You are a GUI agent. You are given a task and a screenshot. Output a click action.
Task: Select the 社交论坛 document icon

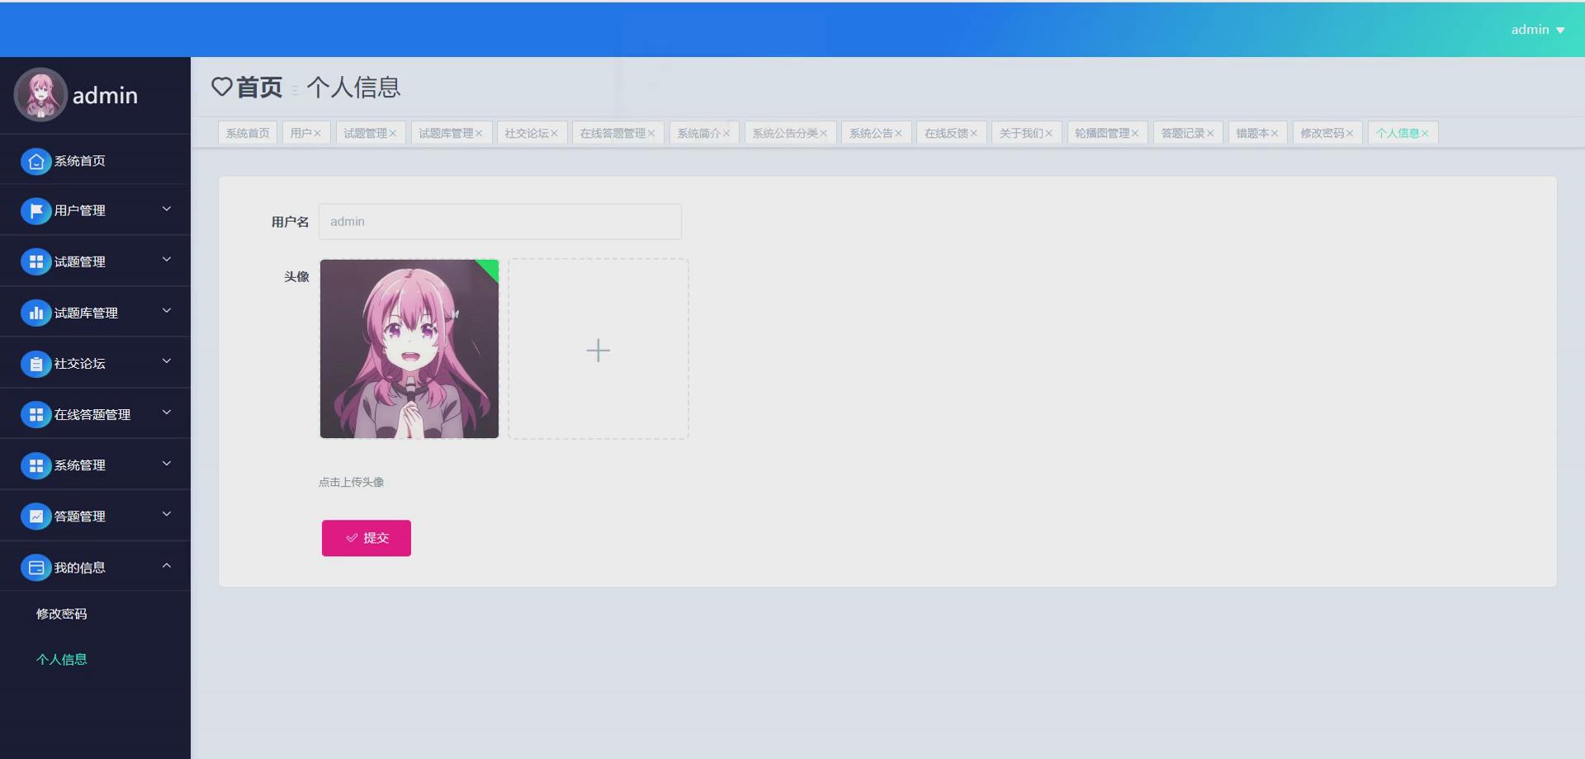35,363
